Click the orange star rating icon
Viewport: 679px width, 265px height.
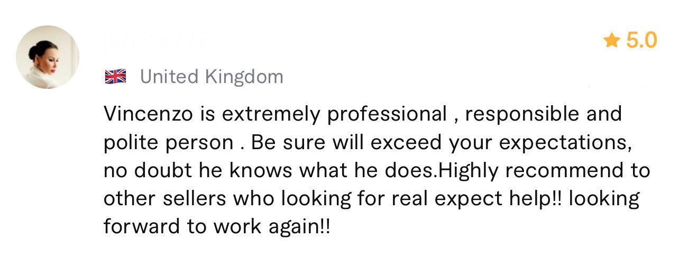coord(612,40)
